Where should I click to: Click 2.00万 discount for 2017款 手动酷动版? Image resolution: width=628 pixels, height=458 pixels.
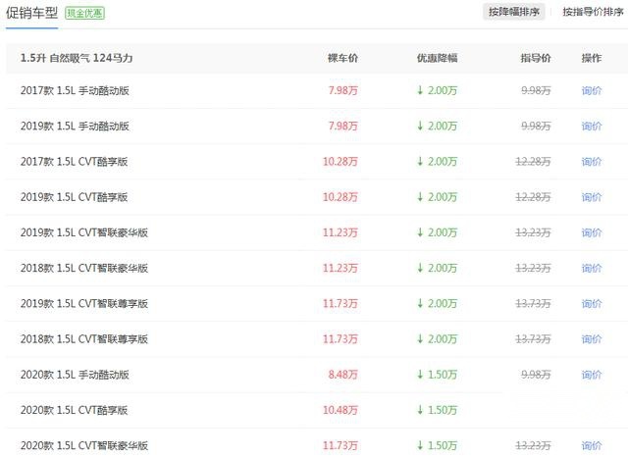[437, 90]
